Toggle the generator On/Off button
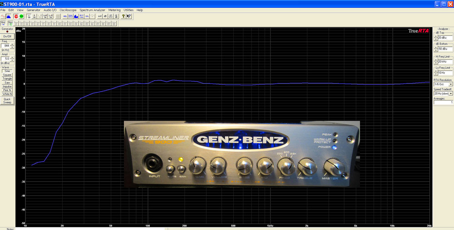Viewport: 454px width, 230px height. point(7,36)
